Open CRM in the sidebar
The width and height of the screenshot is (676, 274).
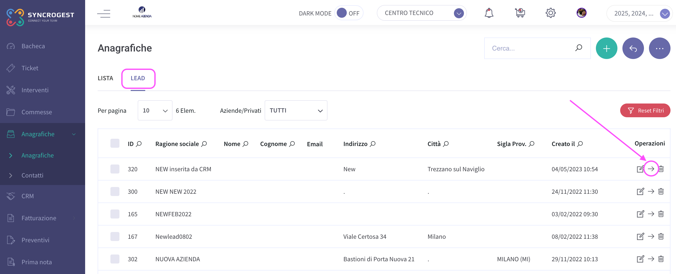(28, 196)
